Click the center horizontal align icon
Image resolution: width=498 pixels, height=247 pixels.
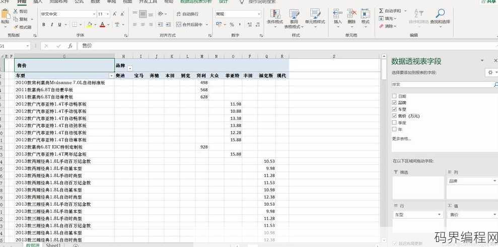(143, 25)
